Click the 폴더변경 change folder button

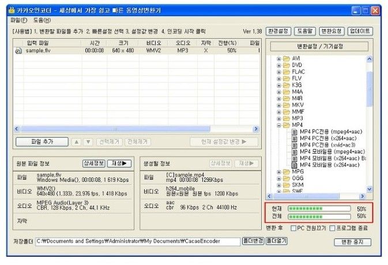(253, 241)
